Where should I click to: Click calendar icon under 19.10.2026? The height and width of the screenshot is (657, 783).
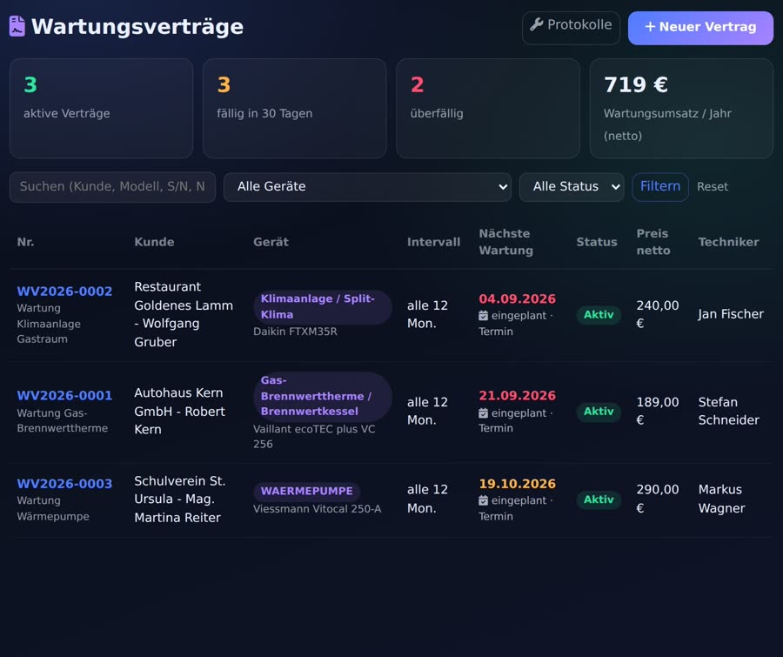click(483, 500)
